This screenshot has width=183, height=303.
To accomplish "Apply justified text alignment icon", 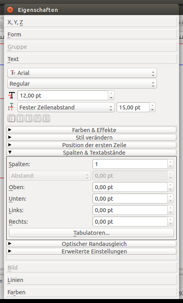I will point(38,118).
